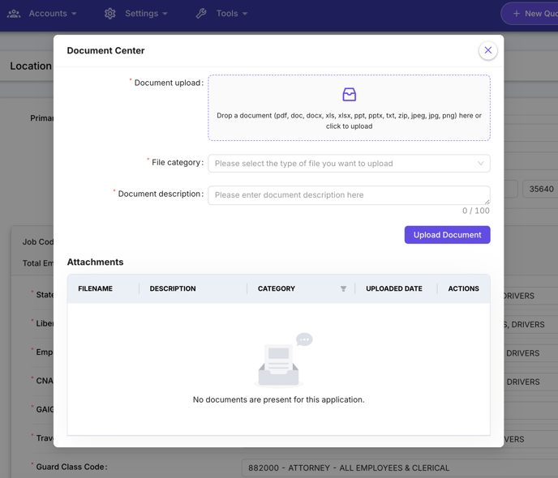Click the FILENAME column header
The width and height of the screenshot is (558, 478).
pyautogui.click(x=96, y=288)
